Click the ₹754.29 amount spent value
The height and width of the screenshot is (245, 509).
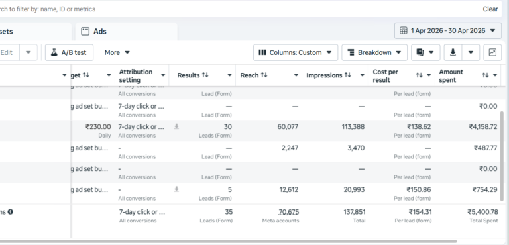point(485,189)
